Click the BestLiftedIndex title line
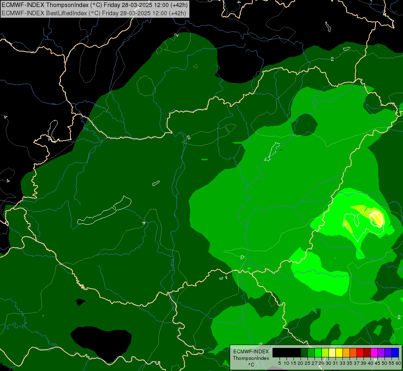This screenshot has width=403, height=371. (94, 13)
